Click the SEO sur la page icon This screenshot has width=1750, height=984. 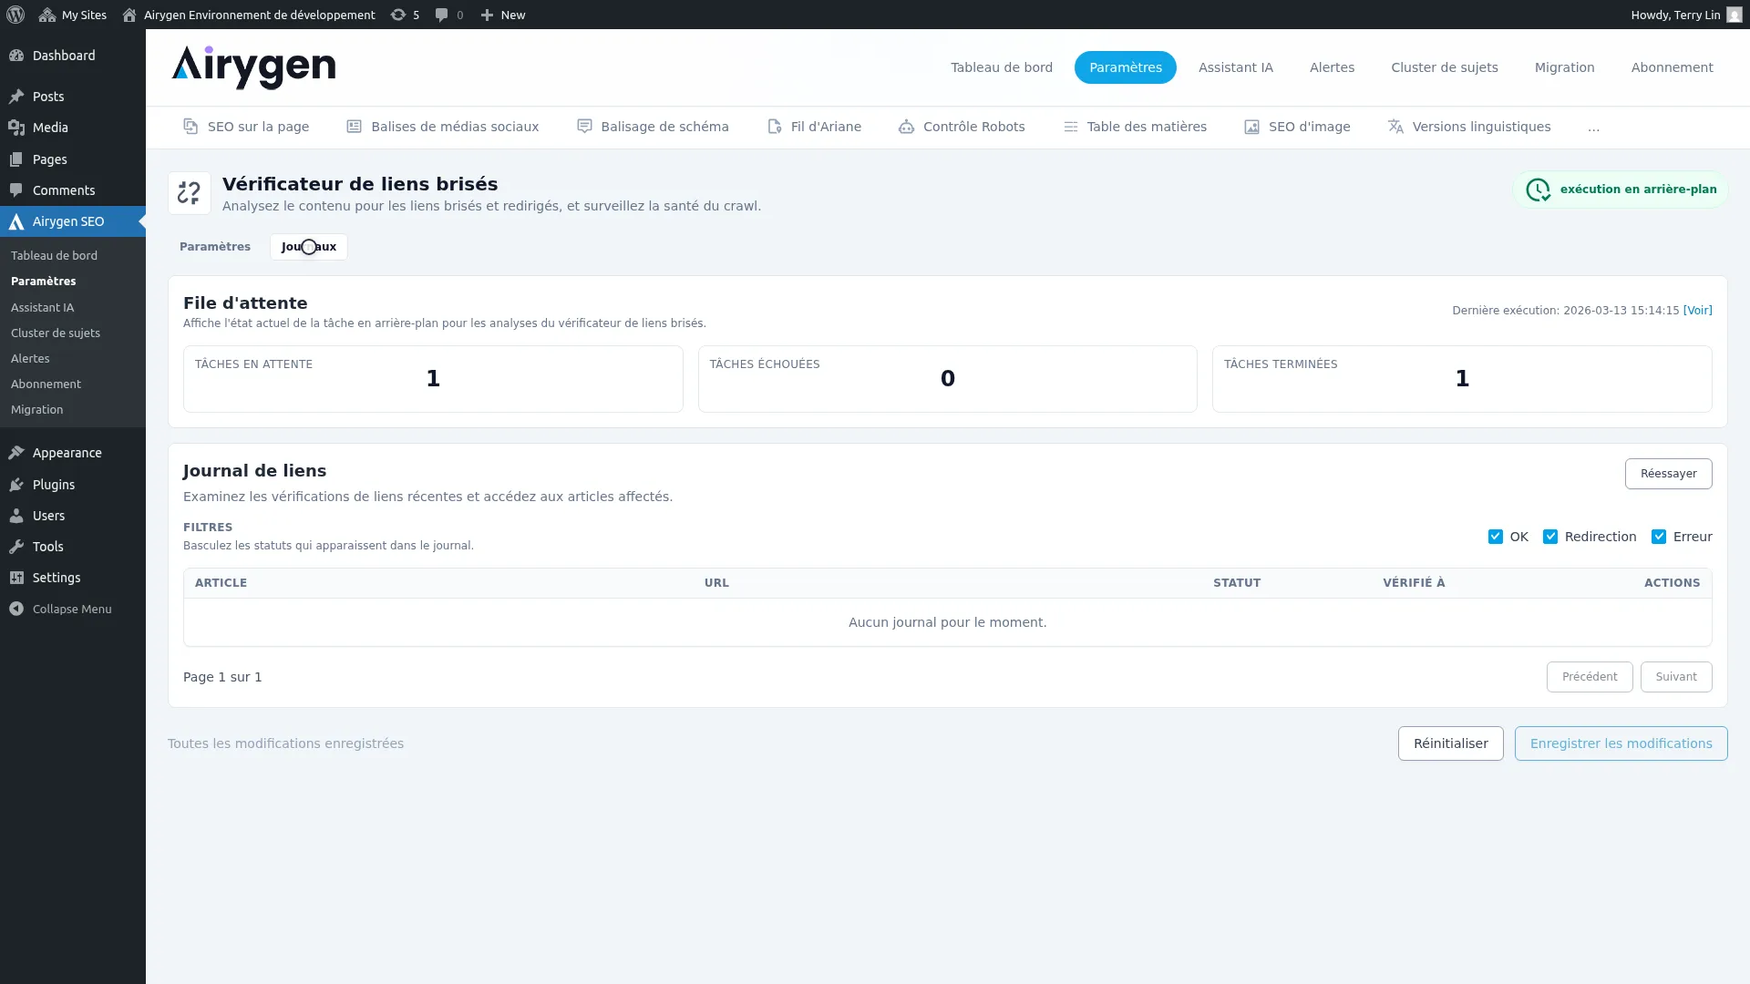190,127
